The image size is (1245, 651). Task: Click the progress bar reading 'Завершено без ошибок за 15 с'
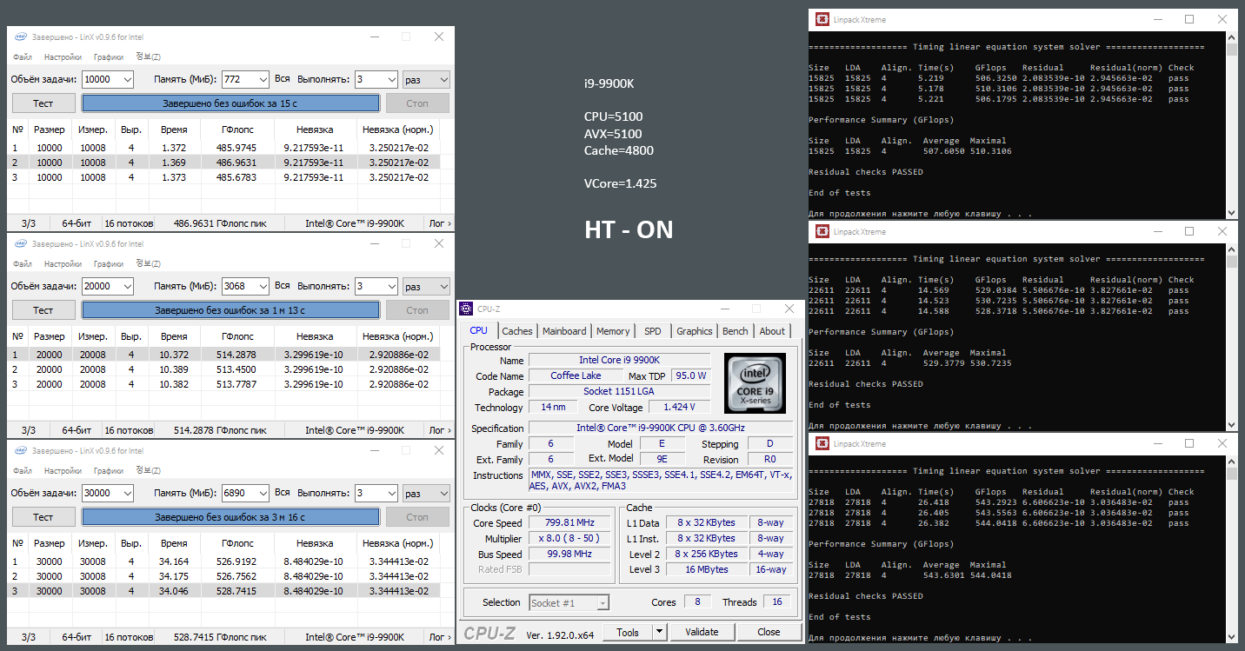(x=230, y=103)
